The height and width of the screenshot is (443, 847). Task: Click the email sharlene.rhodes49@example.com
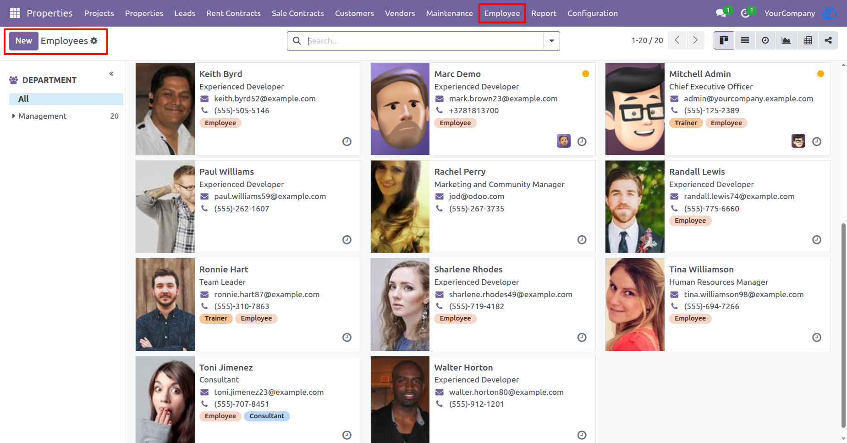tap(511, 294)
